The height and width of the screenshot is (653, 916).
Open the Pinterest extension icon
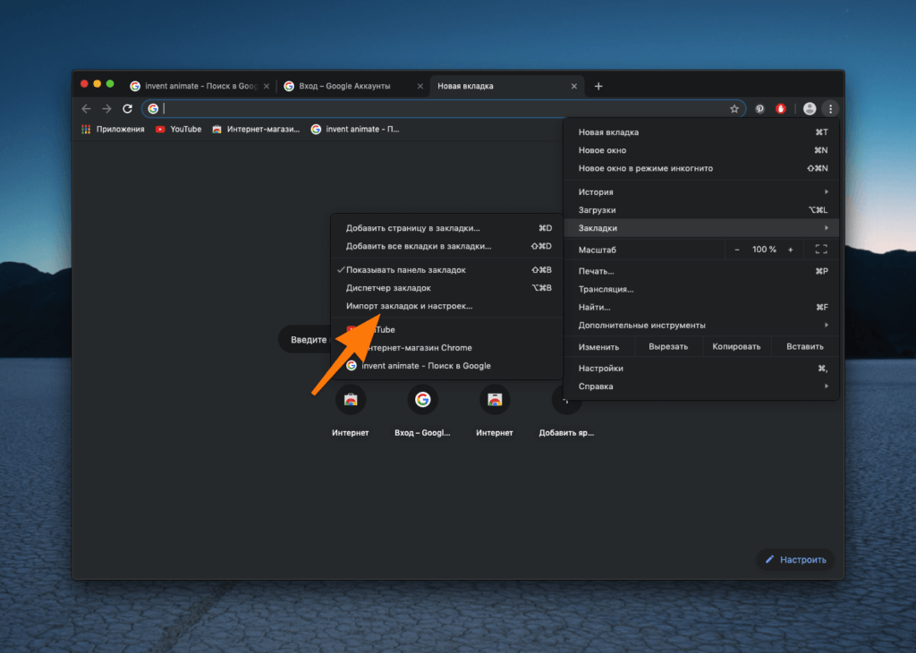[x=759, y=108]
